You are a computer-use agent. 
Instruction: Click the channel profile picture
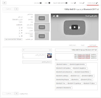pos(49,55)
